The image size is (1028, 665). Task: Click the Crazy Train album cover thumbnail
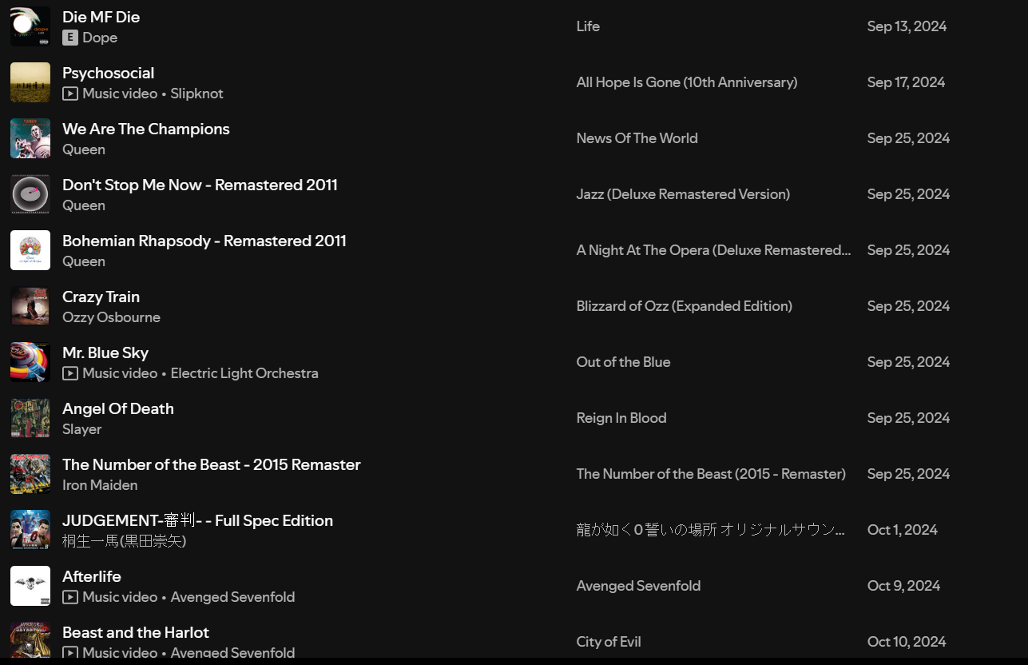(x=30, y=306)
